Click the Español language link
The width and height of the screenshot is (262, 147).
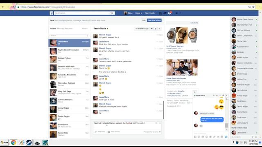pyautogui.click(x=181, y=91)
